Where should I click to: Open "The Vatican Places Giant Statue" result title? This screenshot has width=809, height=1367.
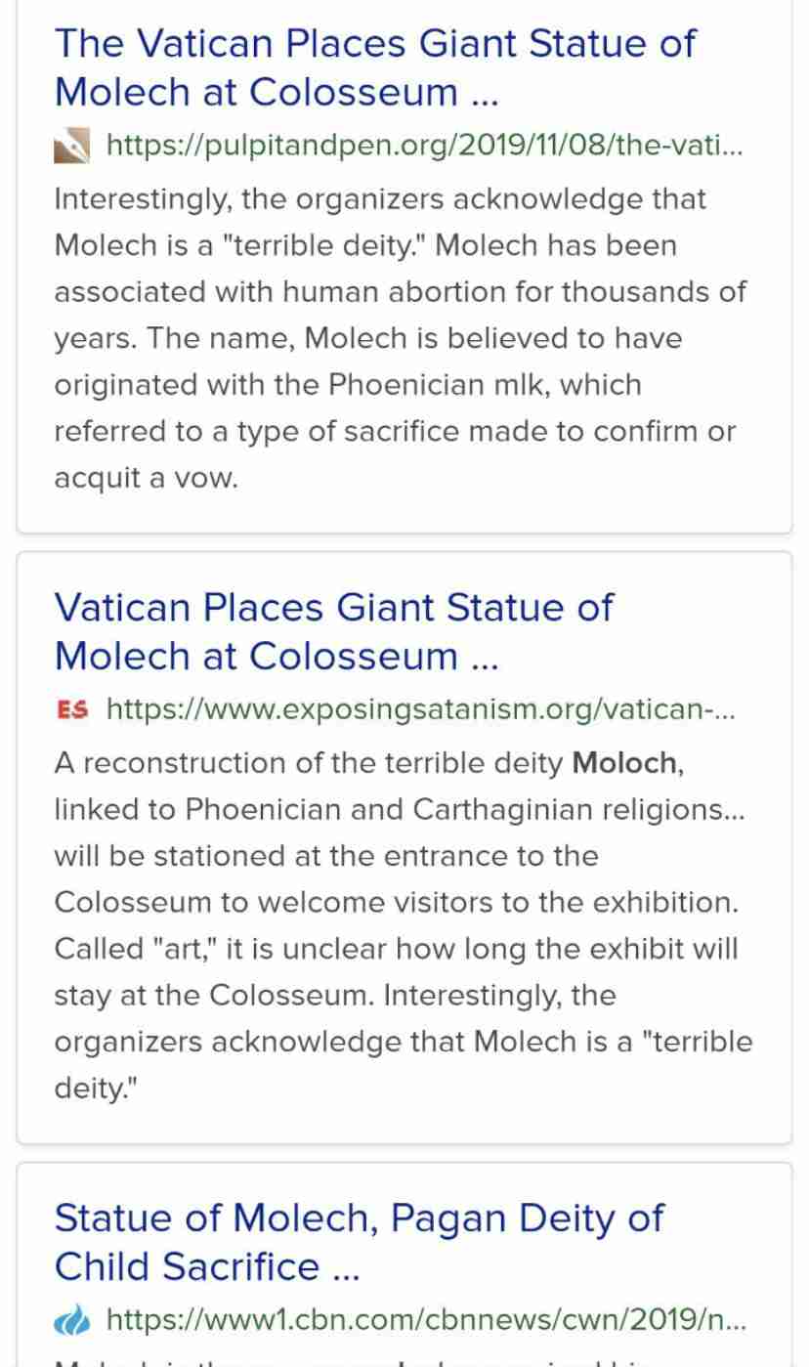(x=375, y=67)
